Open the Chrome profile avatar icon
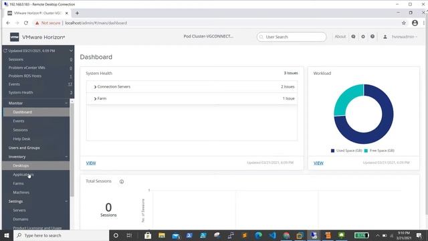This screenshot has height=241, width=428. pyautogui.click(x=415, y=23)
